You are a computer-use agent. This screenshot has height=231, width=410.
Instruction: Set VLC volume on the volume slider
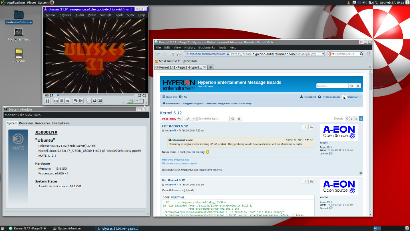click(135, 101)
